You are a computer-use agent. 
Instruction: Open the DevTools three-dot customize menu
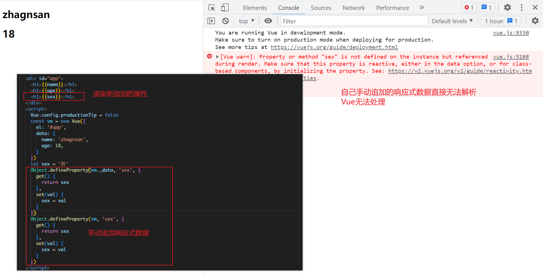(x=522, y=8)
